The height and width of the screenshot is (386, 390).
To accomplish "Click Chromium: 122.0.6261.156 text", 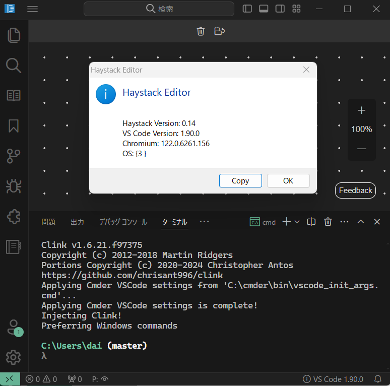I will pyautogui.click(x=166, y=144).
